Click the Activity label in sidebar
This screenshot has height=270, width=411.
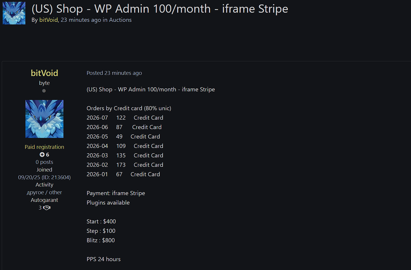pos(44,185)
